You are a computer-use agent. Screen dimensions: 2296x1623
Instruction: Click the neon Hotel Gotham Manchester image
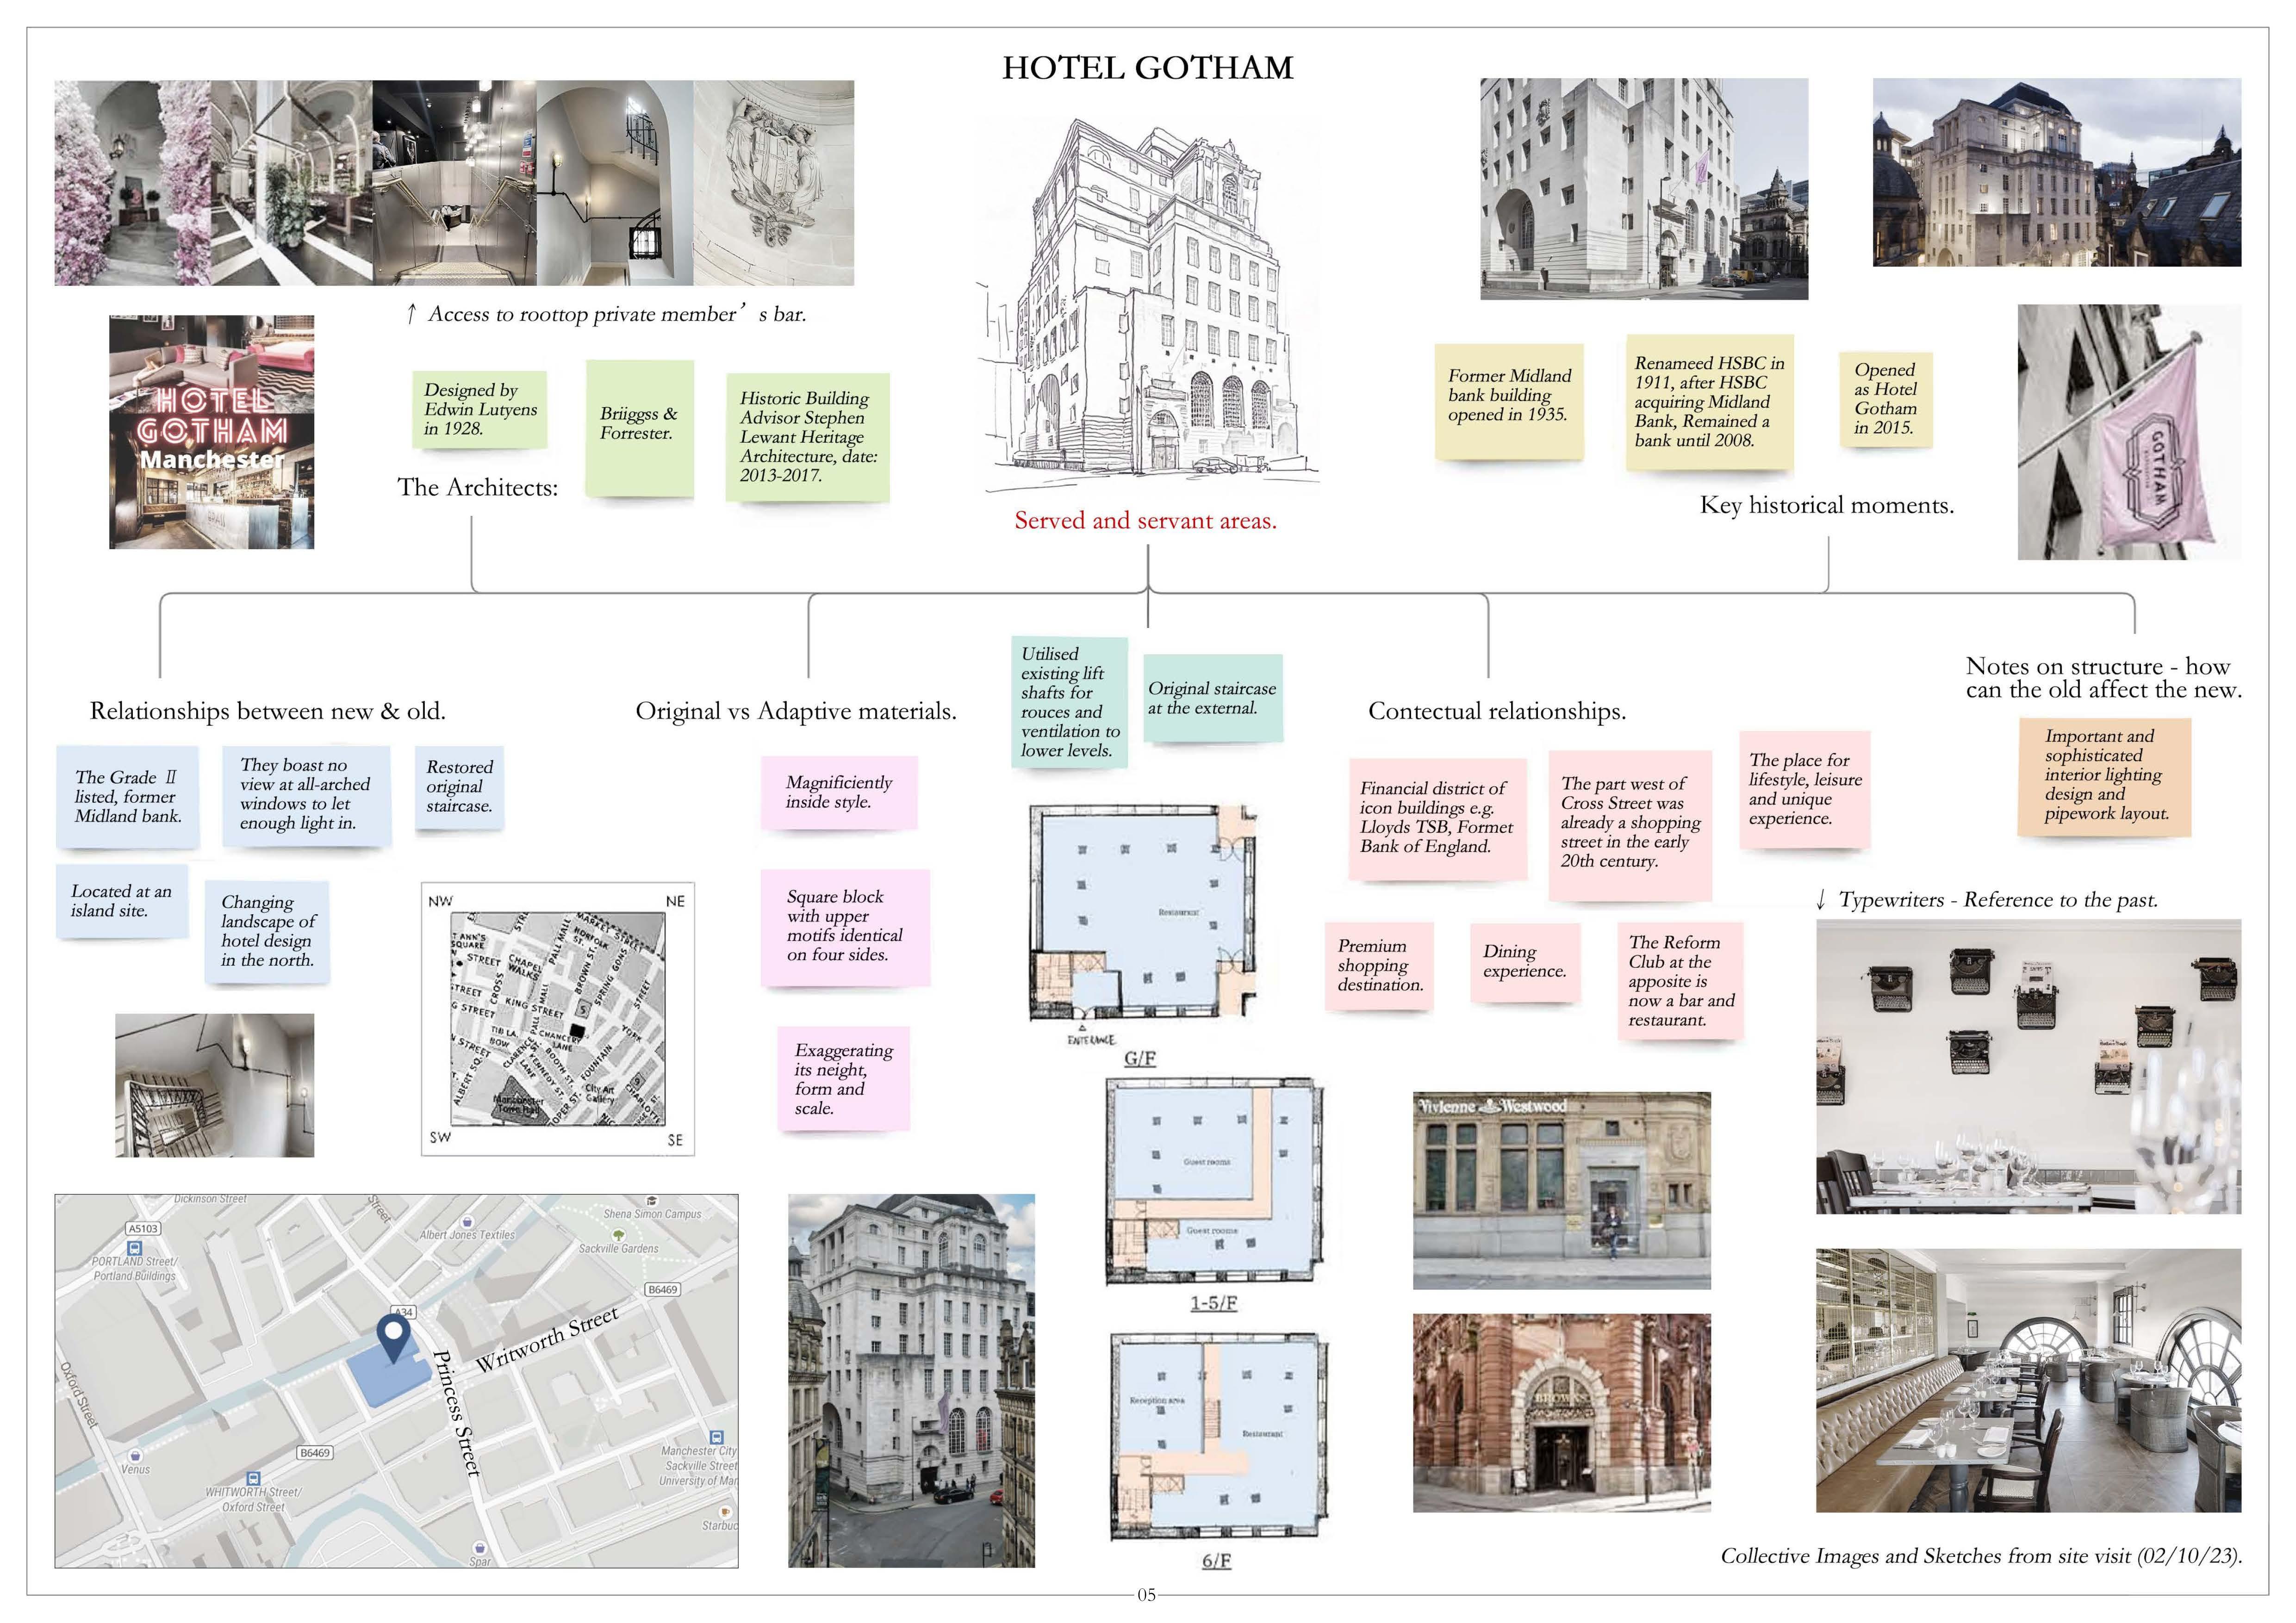211,432
